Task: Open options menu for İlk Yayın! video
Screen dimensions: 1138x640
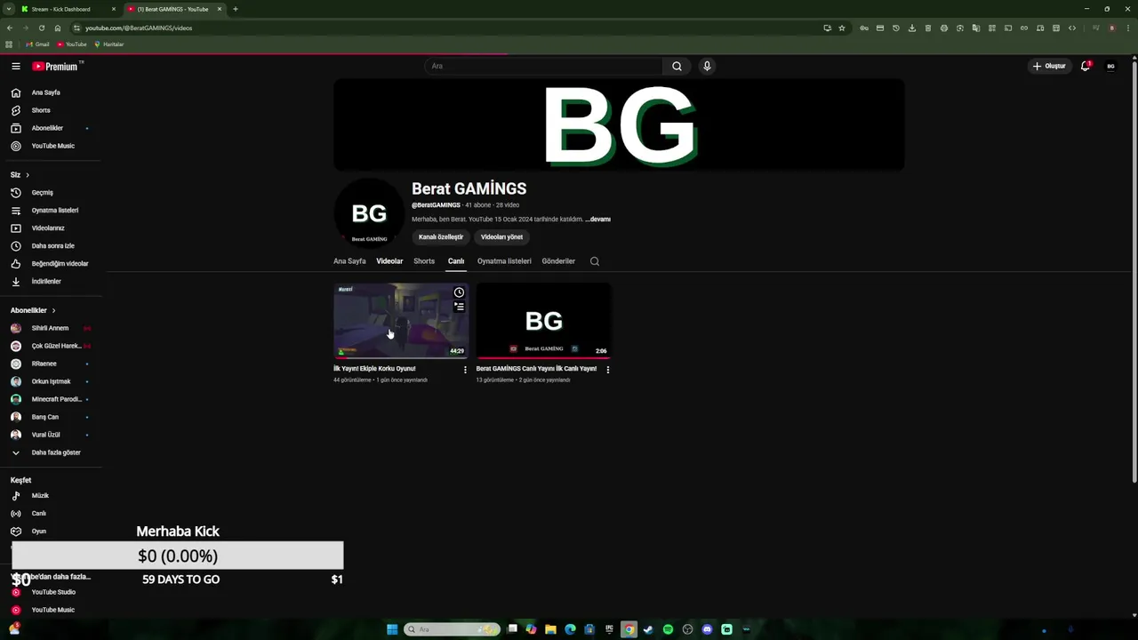Action: pyautogui.click(x=465, y=370)
